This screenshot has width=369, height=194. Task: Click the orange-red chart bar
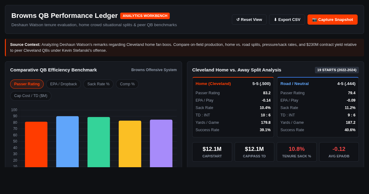pos(36,144)
